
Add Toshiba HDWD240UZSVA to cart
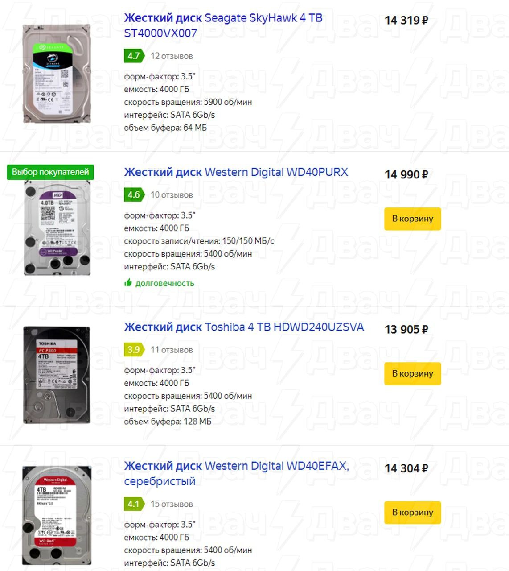coord(413,373)
